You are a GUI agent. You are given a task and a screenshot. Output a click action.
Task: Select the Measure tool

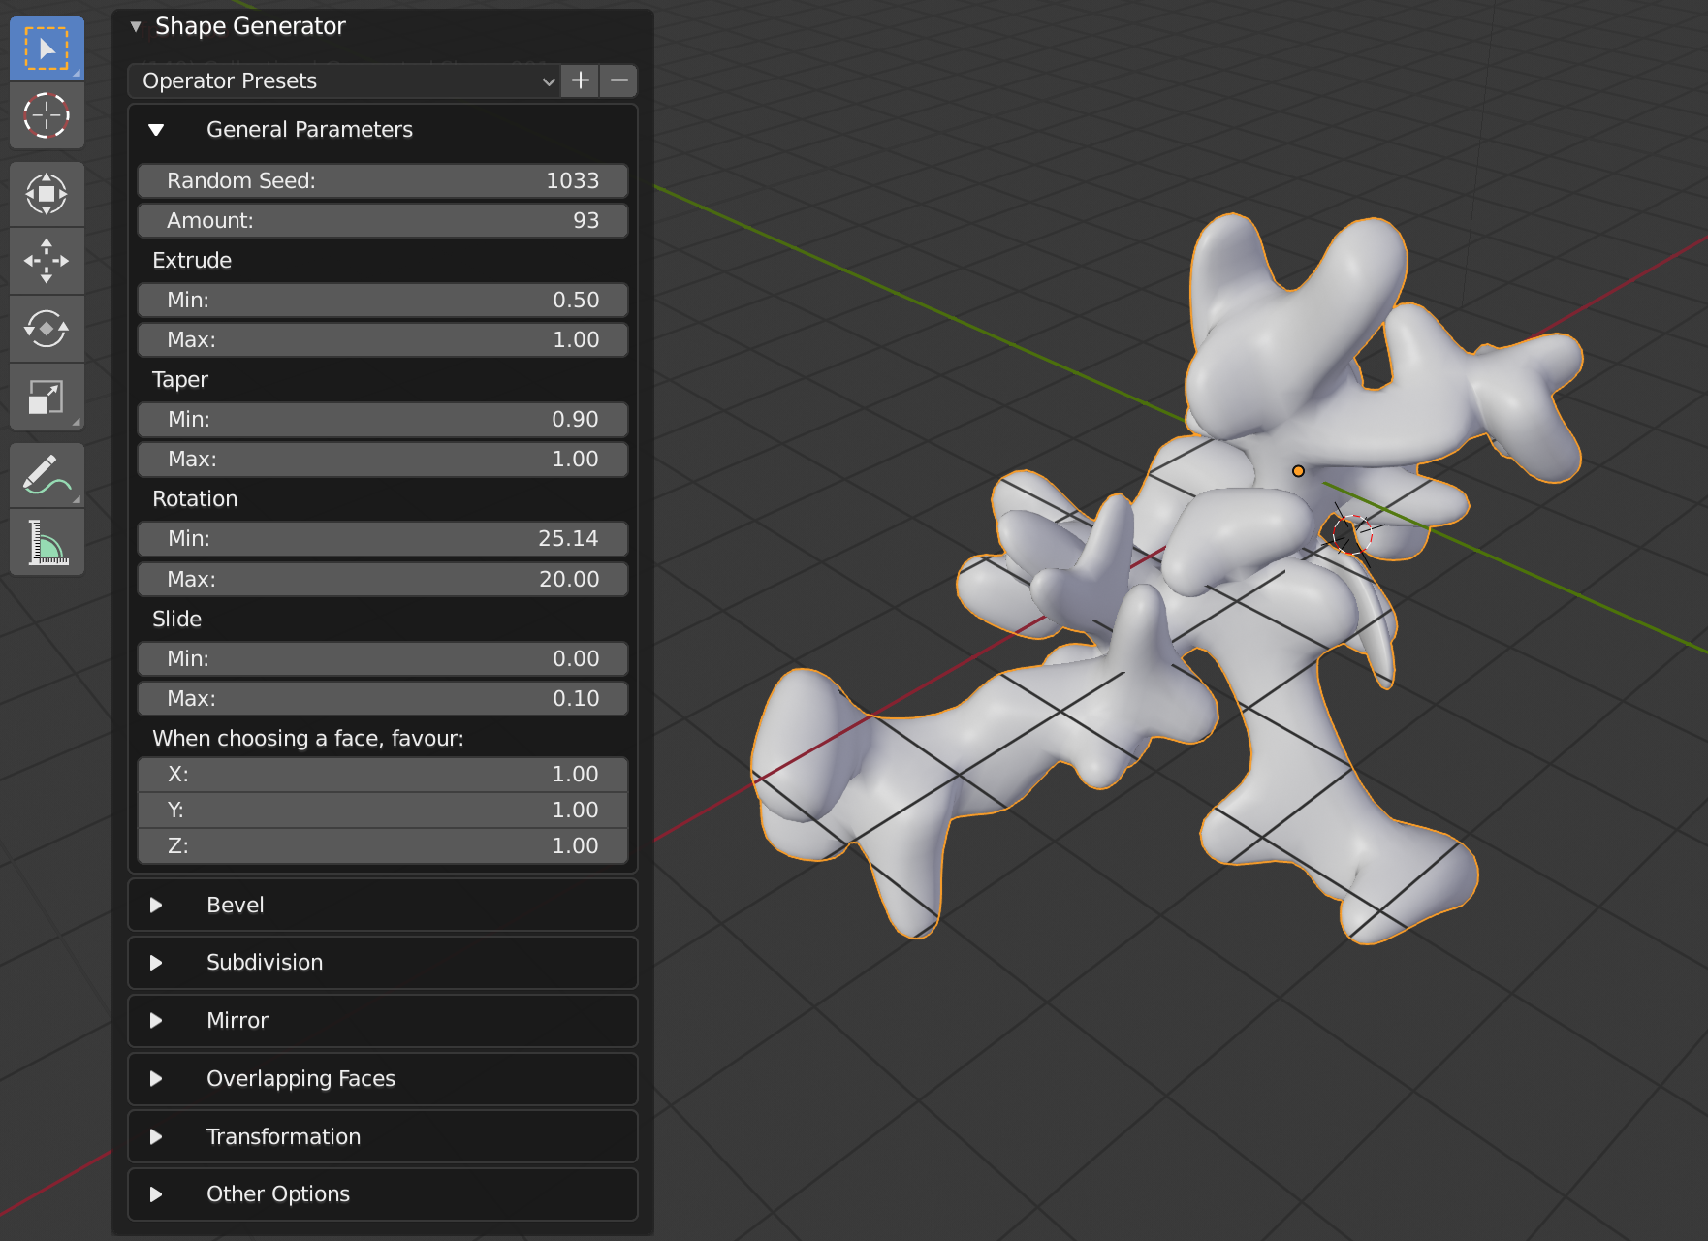tap(46, 542)
